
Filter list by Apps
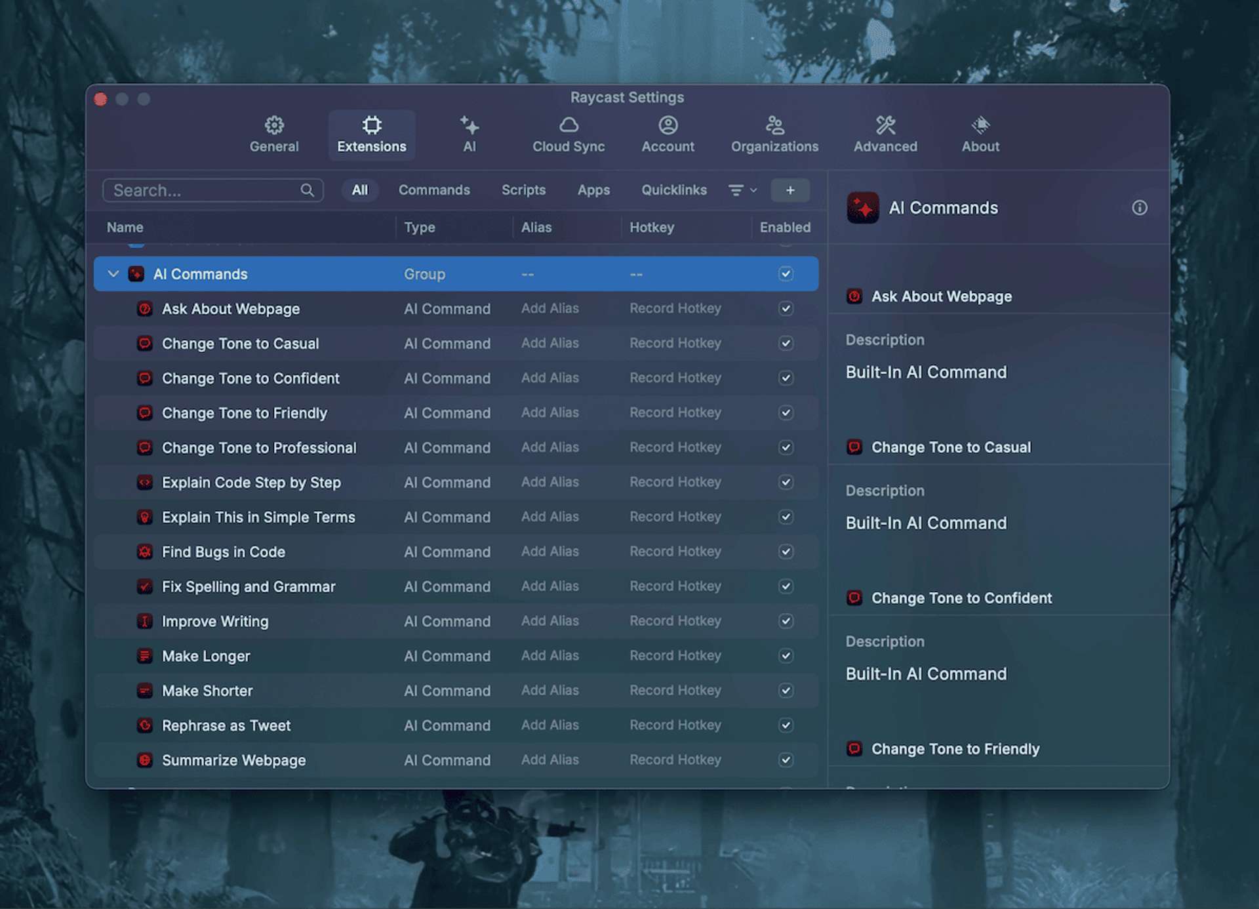(593, 190)
